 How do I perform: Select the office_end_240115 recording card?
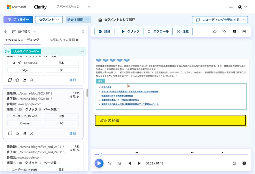click(x=43, y=157)
